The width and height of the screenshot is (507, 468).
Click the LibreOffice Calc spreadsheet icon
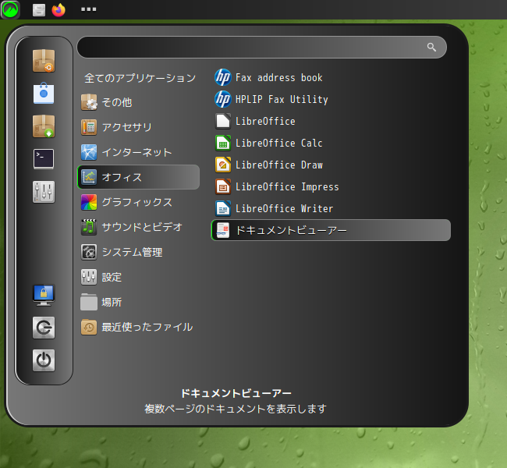pos(223,143)
